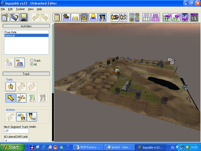201x151 pixels.
Task: Open the Toolset menu
Action: 20,9
